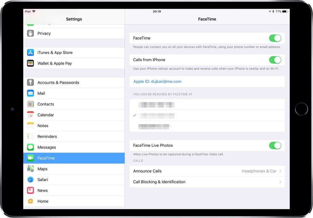Viewport: 313px width, 218px height.
Task: Tap the Home house icon
Action: pyautogui.click(x=30, y=201)
